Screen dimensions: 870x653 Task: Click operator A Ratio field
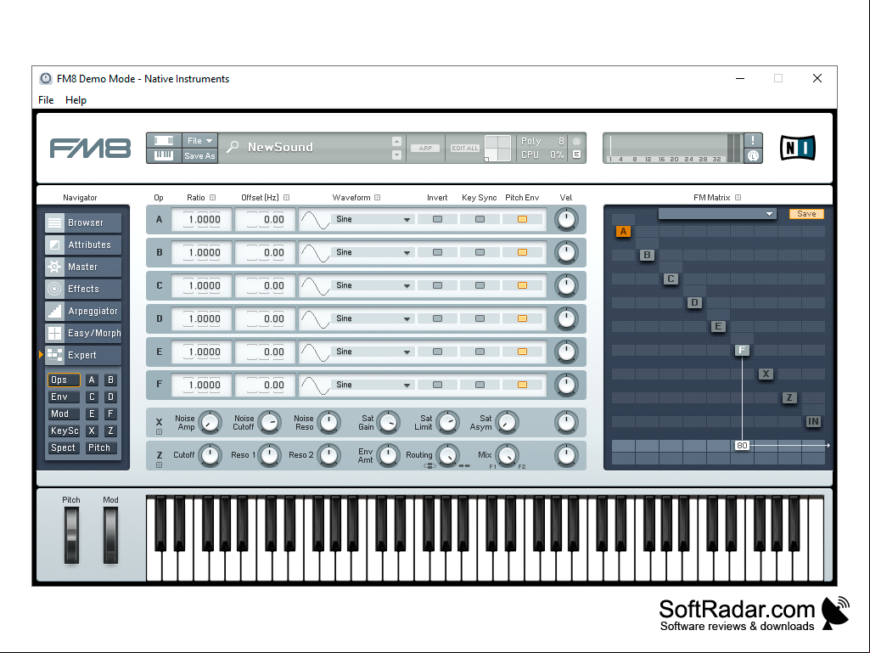pos(201,219)
